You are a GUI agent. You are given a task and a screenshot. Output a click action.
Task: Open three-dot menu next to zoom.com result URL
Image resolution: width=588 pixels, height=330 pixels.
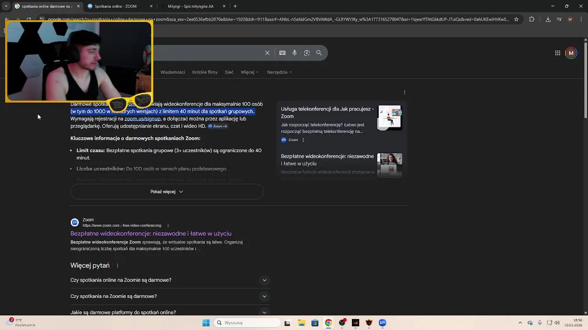click(168, 225)
